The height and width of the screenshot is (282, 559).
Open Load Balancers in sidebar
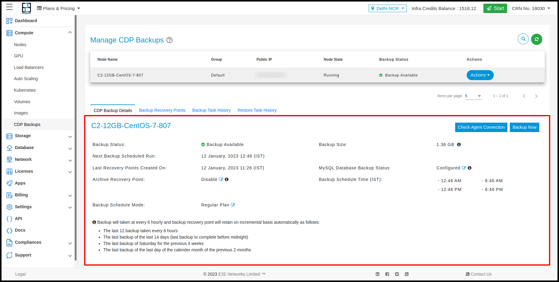point(29,67)
